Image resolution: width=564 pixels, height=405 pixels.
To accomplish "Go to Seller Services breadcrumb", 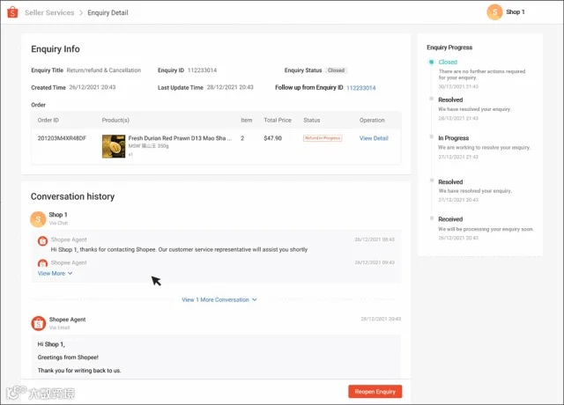I will coord(49,12).
